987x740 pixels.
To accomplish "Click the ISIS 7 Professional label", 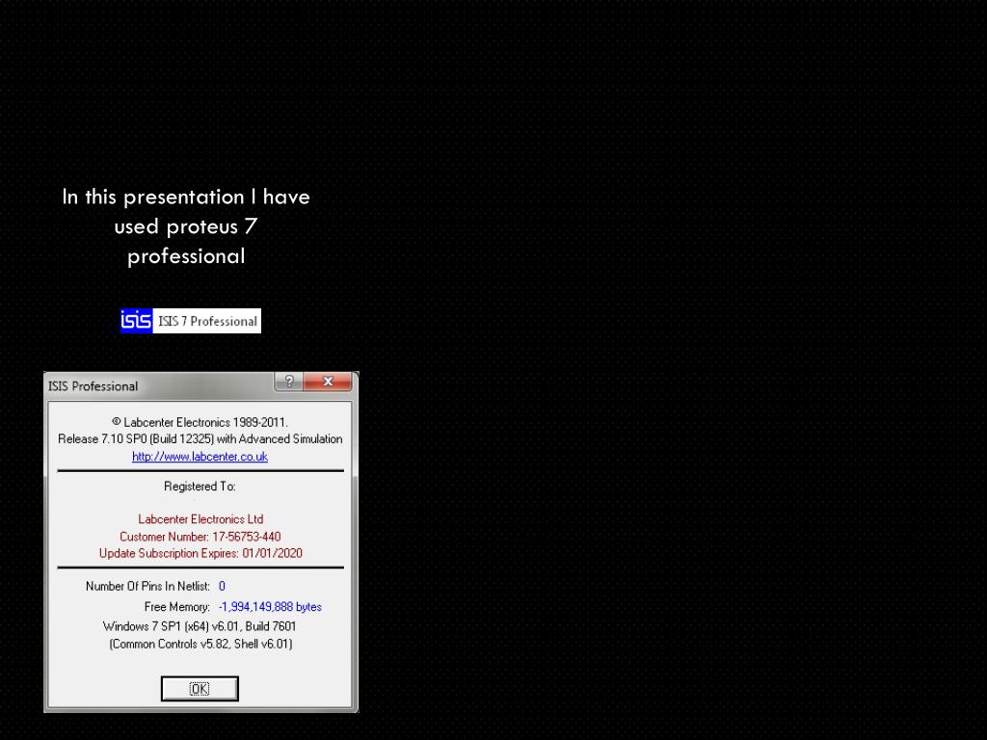I will [207, 321].
